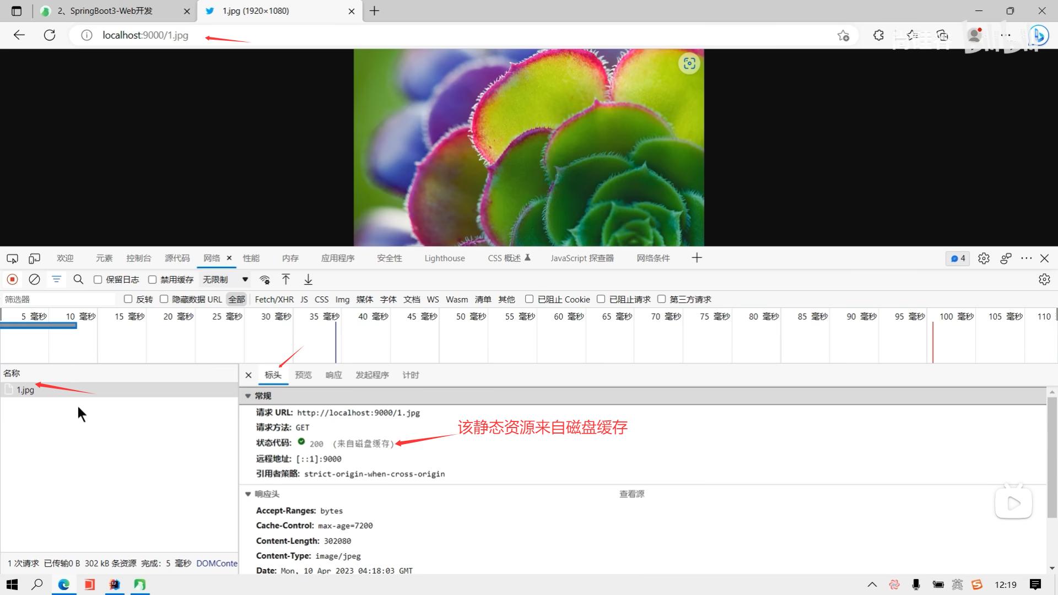The height and width of the screenshot is (595, 1058).
Task: Click the inspect element picker icon
Action: coord(12,258)
